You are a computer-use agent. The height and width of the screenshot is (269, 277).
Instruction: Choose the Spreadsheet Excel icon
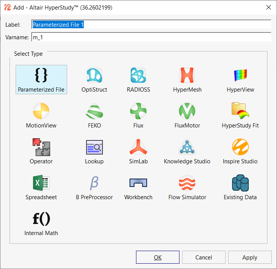(41, 183)
